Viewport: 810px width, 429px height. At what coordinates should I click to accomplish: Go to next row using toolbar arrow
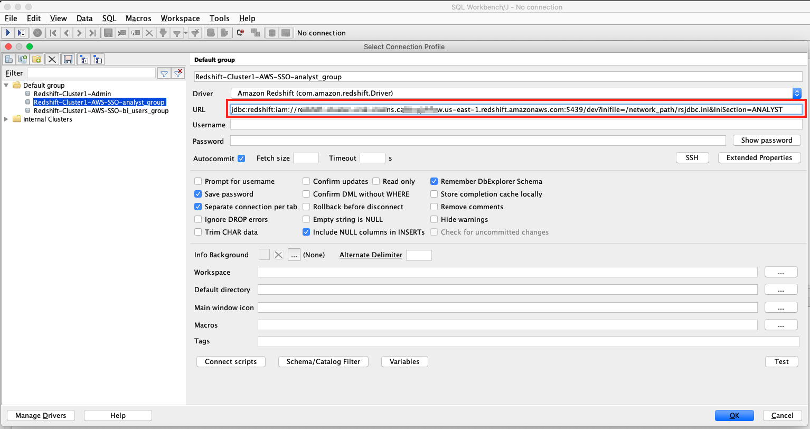click(x=79, y=33)
